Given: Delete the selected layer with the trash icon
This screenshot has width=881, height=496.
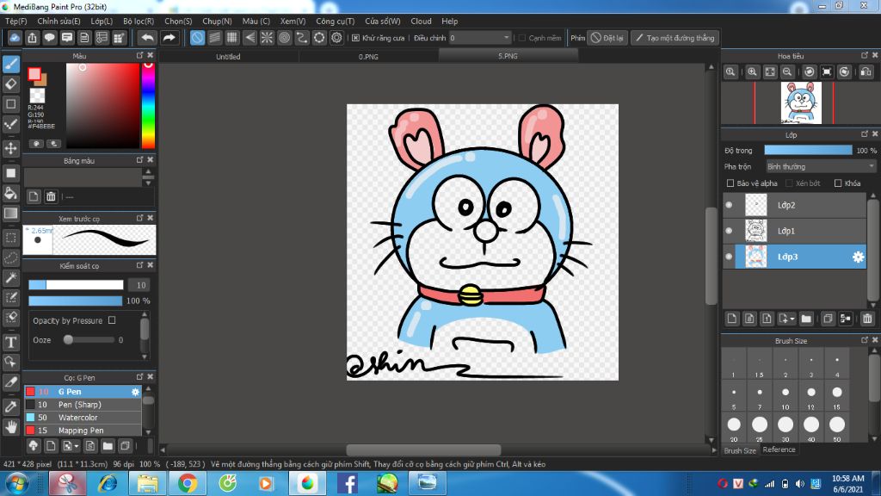Looking at the screenshot, I should pos(867,319).
